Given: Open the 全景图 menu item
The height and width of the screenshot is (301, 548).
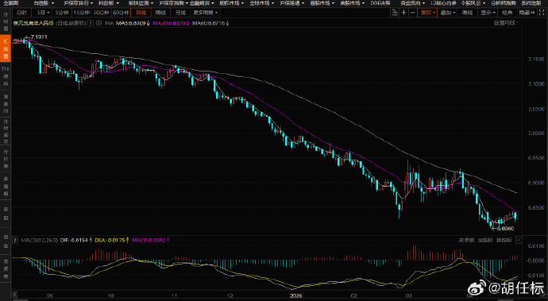Looking at the screenshot, I should 10,3.
